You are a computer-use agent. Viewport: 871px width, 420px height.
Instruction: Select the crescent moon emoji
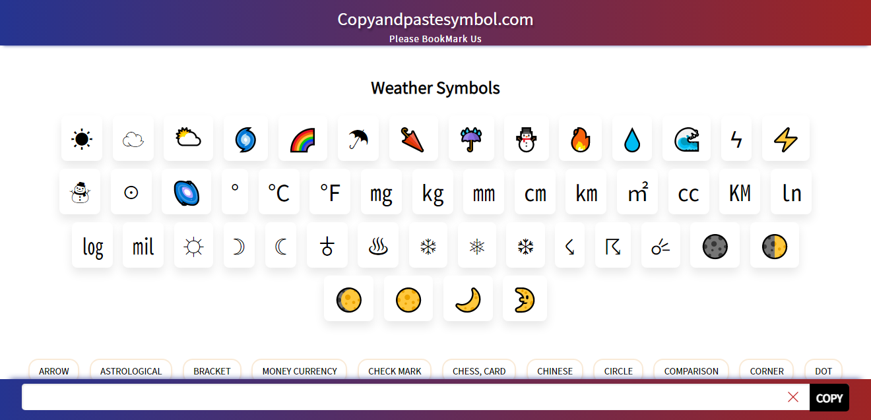coord(468,299)
